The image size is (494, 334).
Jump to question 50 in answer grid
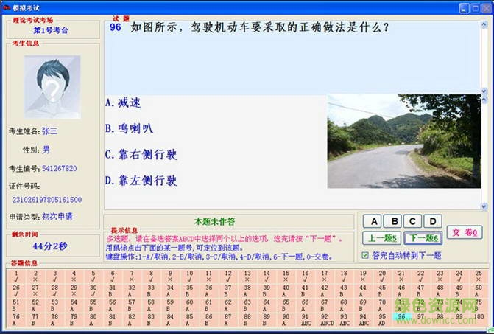[x=479, y=290]
